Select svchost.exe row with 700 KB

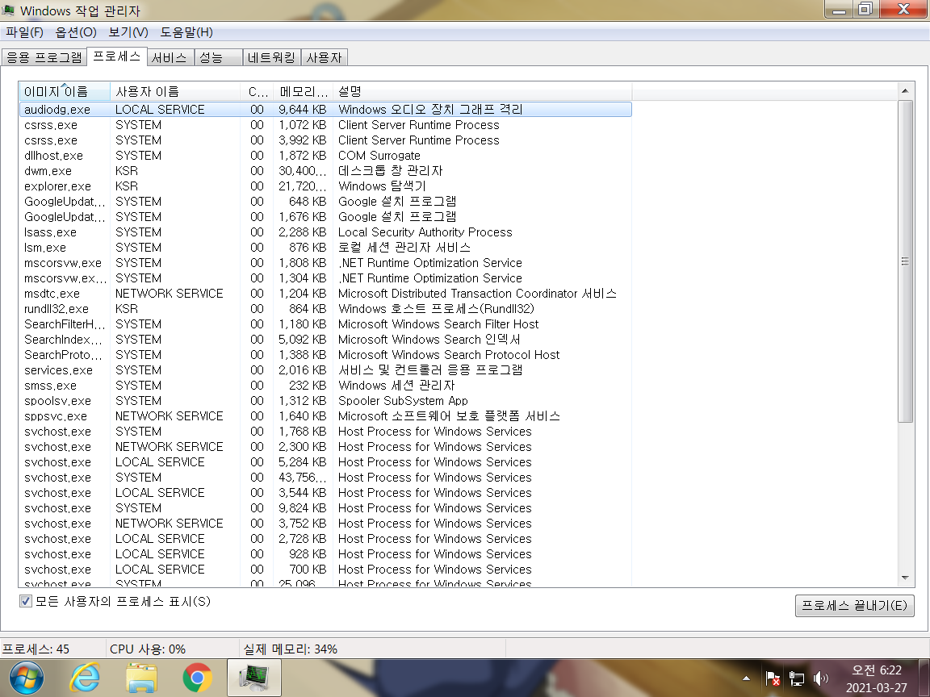coord(325,570)
